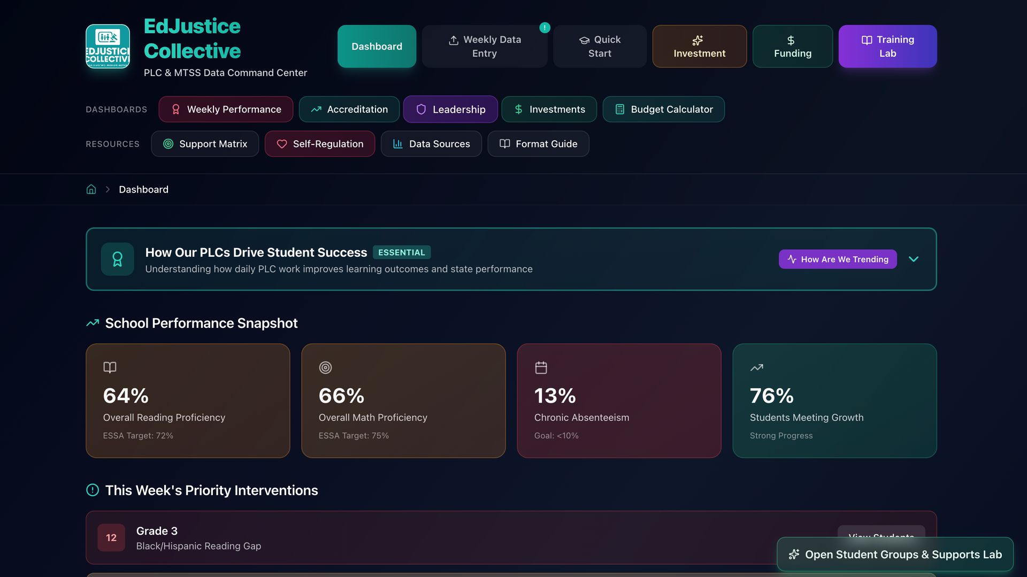This screenshot has width=1027, height=577.
Task: Click the calendar icon on Chronic Absenteeism card
Action: [x=541, y=367]
